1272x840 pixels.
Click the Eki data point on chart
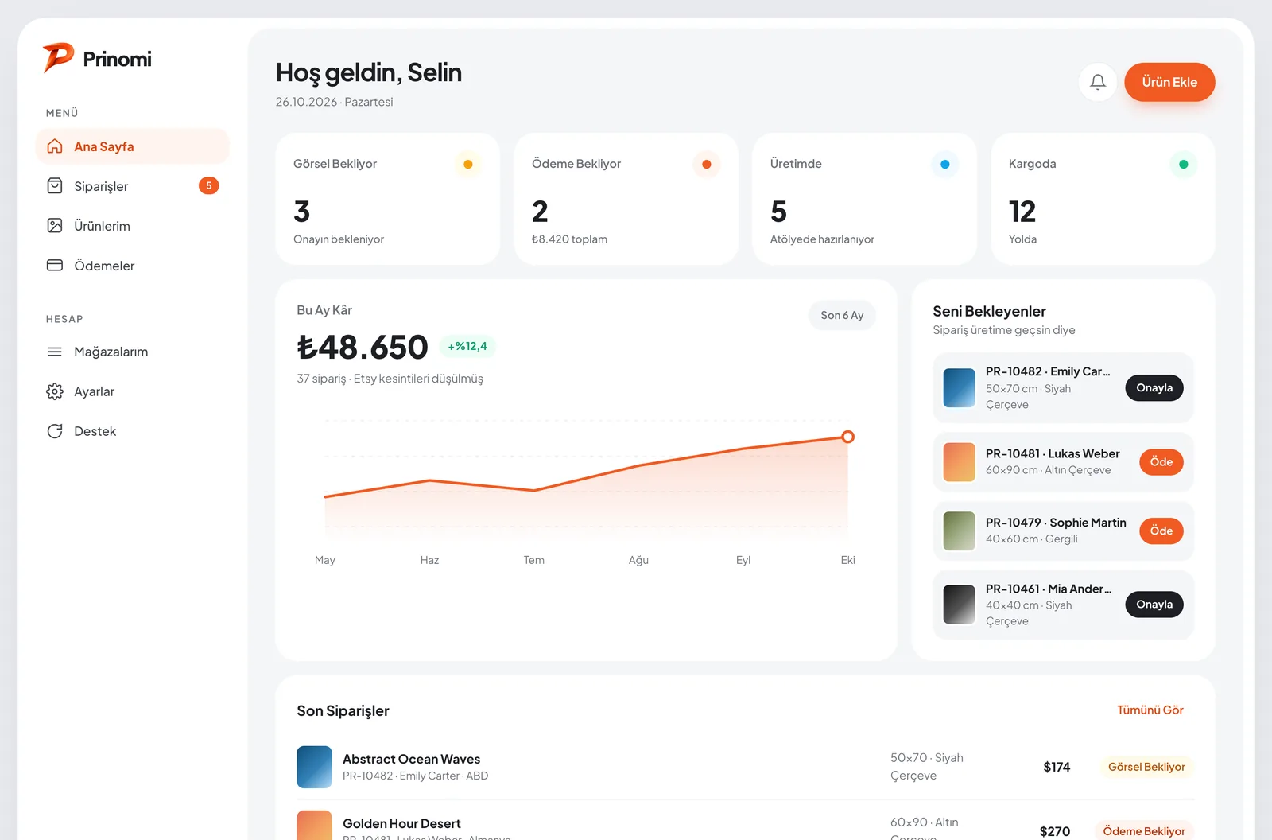[848, 437]
